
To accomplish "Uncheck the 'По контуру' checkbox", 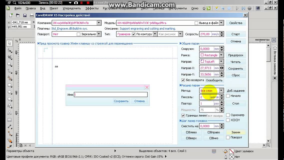I will (134, 34).
